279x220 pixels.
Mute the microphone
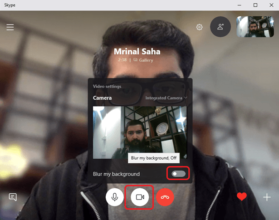[x=115, y=197]
